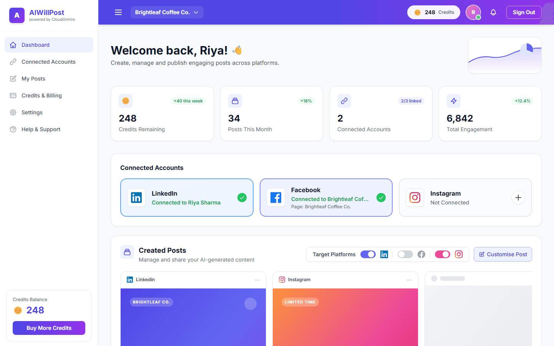Open the user avatar R
554x346 pixels.
pyautogui.click(x=473, y=12)
